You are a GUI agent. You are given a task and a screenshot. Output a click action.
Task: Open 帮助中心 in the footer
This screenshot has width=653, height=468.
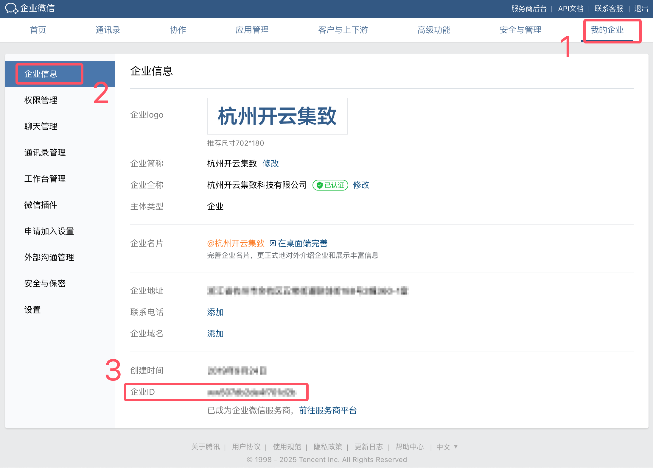pyautogui.click(x=409, y=447)
